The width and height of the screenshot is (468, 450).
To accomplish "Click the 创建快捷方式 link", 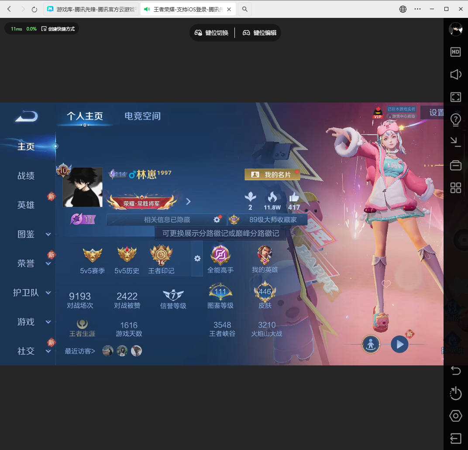I will click(x=60, y=28).
